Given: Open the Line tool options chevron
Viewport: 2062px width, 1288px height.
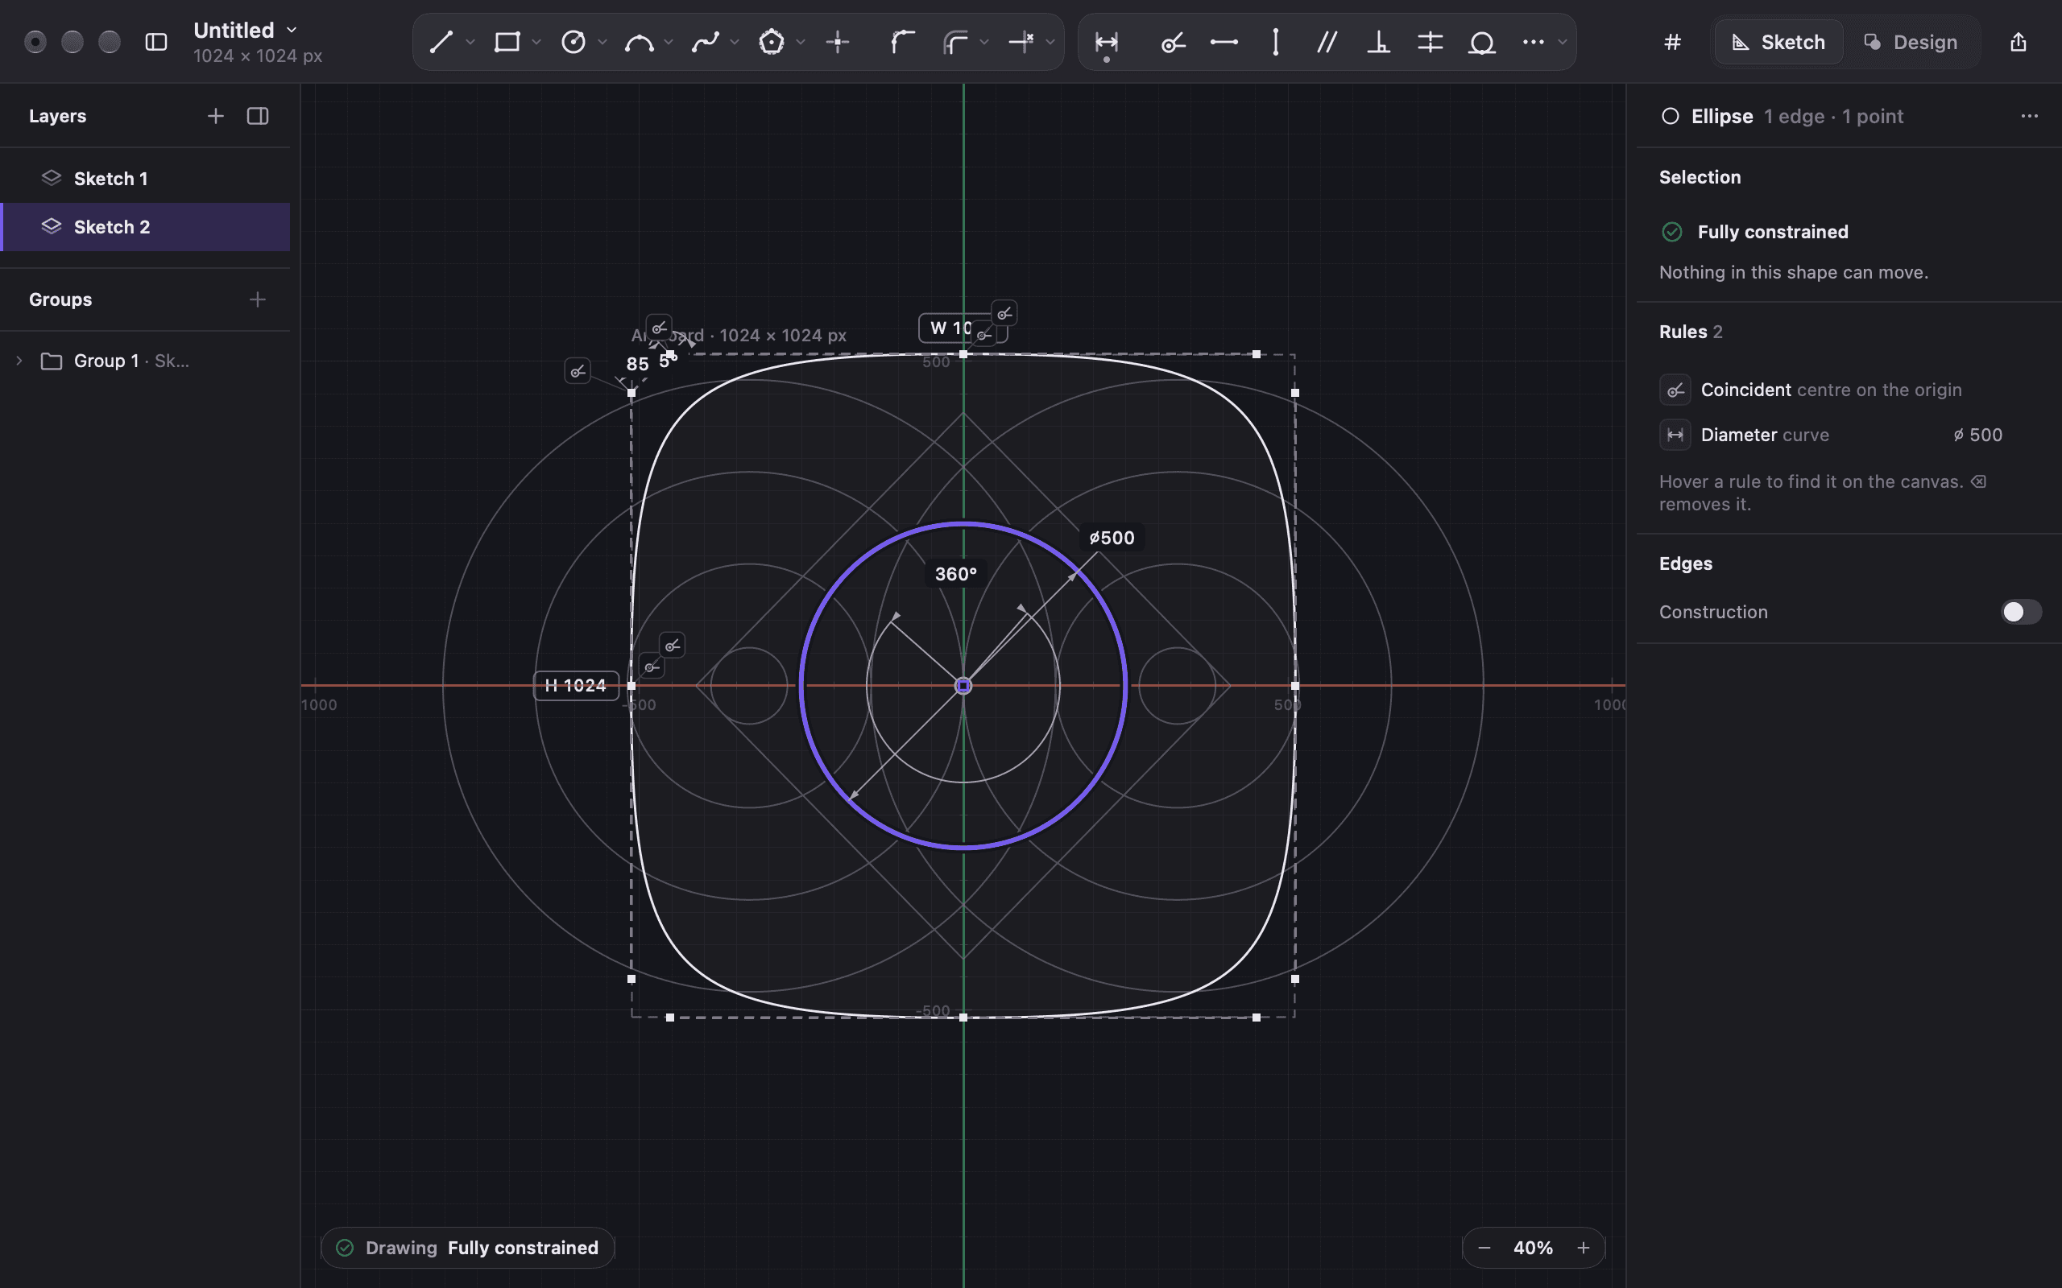Looking at the screenshot, I should click(470, 42).
